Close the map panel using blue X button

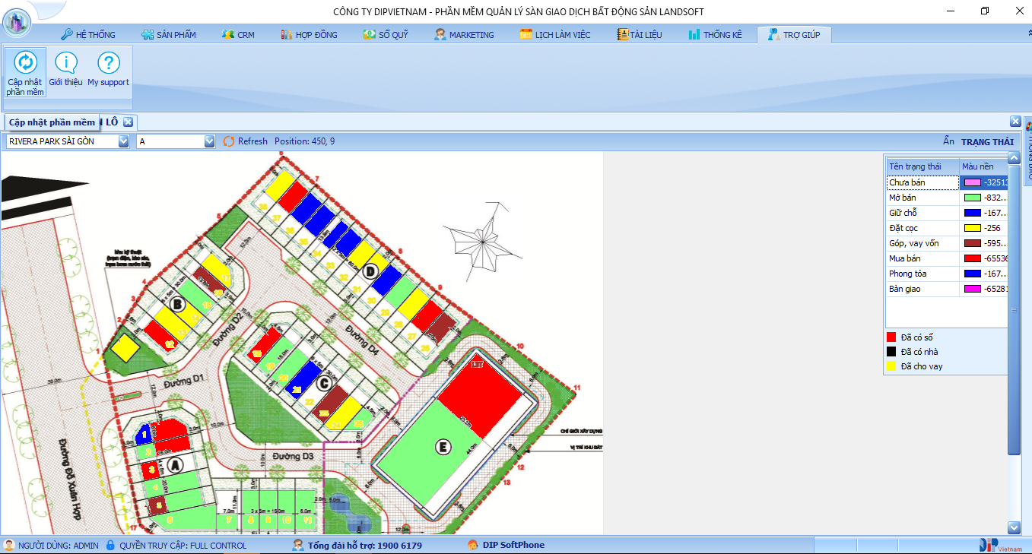click(1015, 122)
